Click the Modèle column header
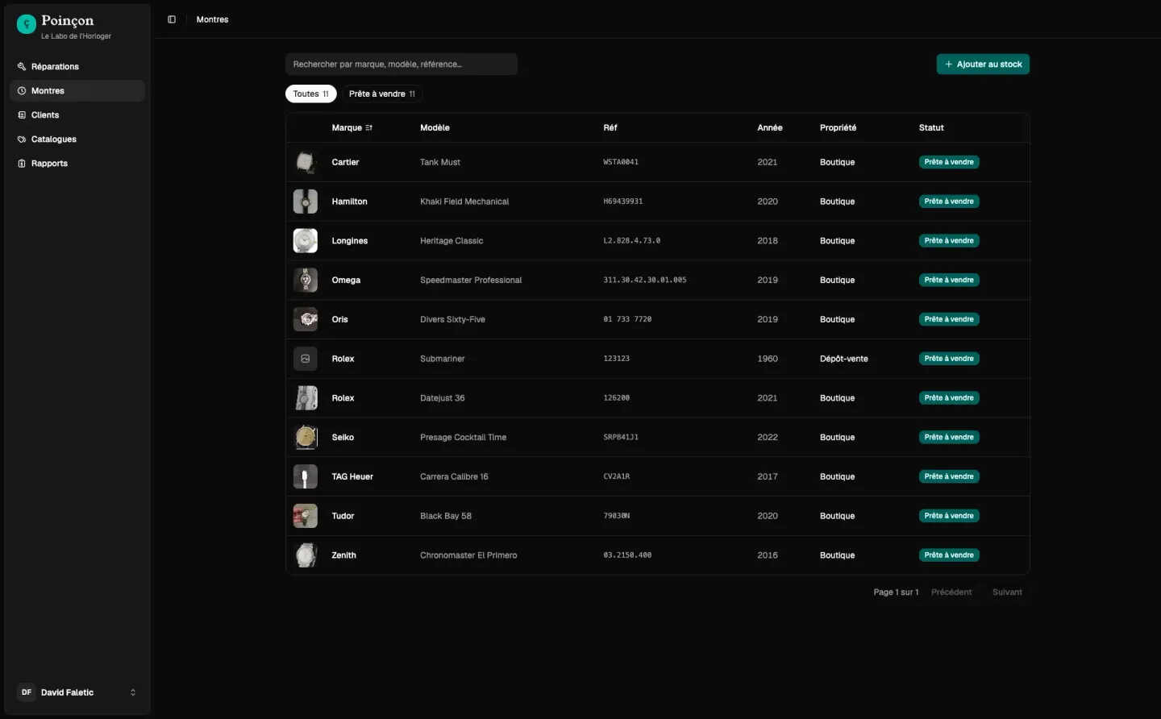1161x719 pixels. (x=435, y=128)
